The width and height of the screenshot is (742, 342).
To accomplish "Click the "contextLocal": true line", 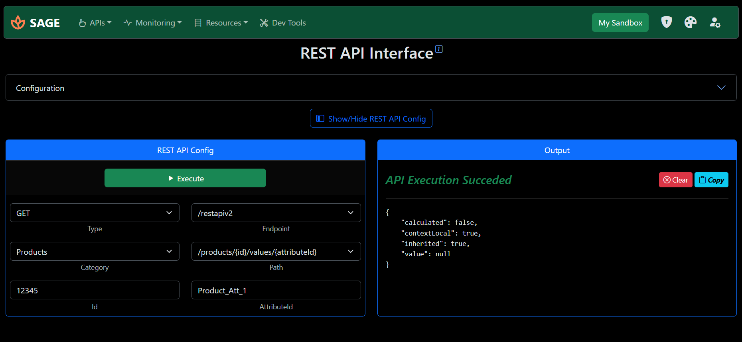I will point(441,233).
